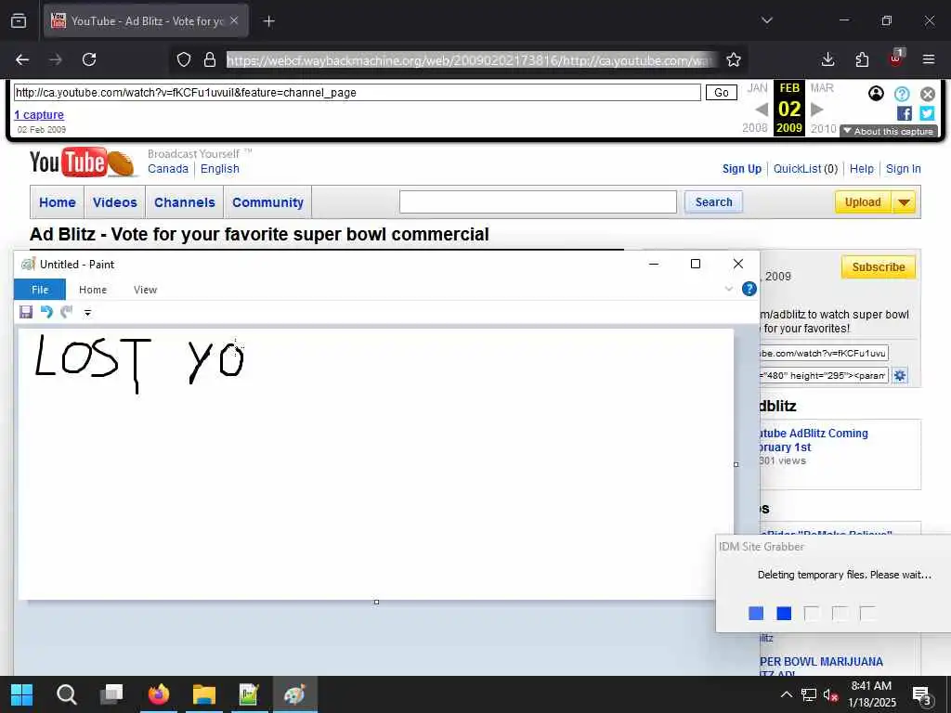The height and width of the screenshot is (713, 951).
Task: Open the YouTube Home tab
Action: (x=58, y=202)
